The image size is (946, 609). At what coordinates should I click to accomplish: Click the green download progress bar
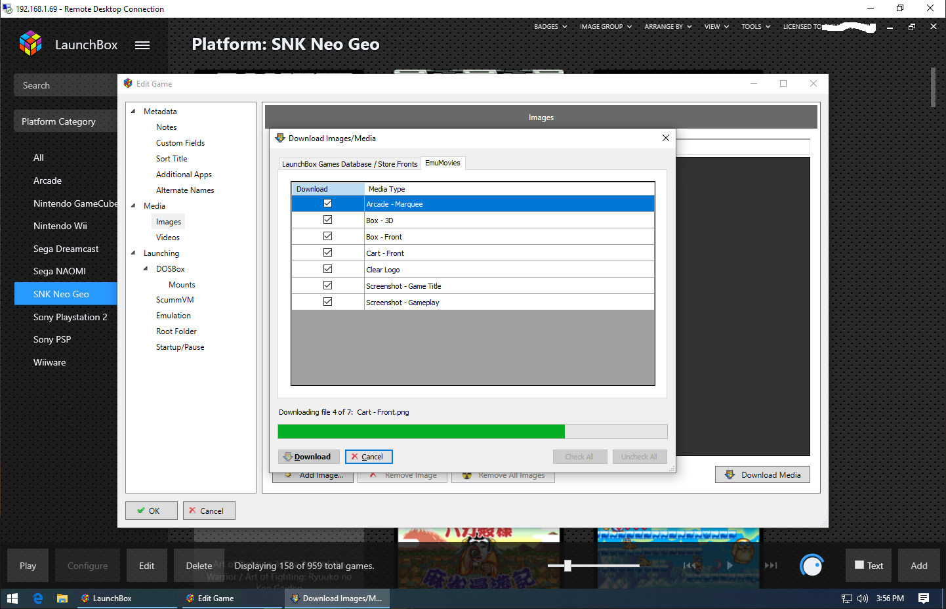tap(421, 431)
